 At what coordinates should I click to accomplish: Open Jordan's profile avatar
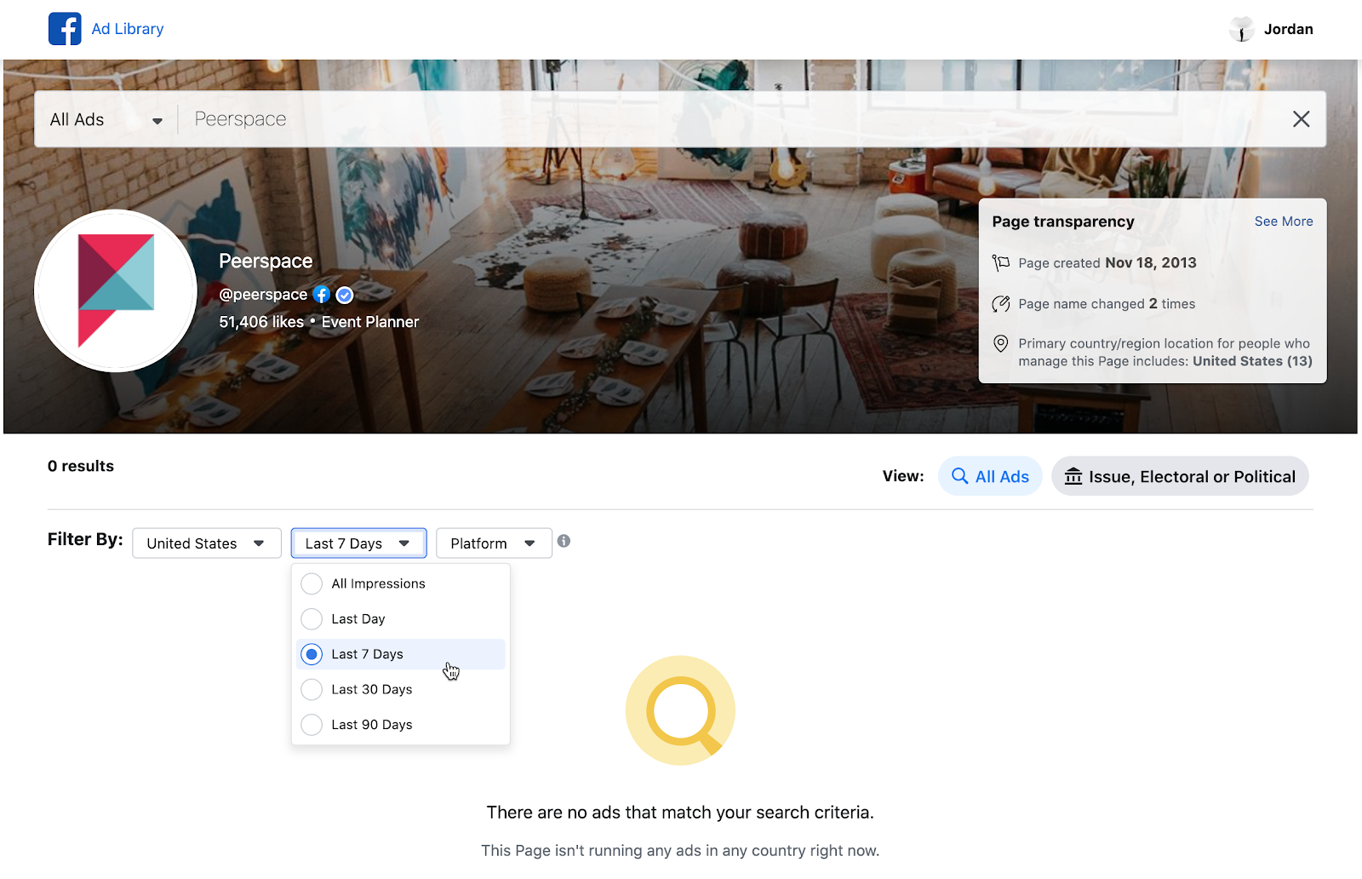[1242, 29]
